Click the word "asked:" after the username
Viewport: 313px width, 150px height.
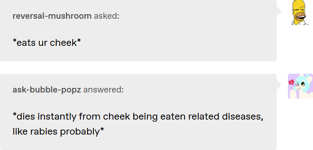tap(106, 16)
